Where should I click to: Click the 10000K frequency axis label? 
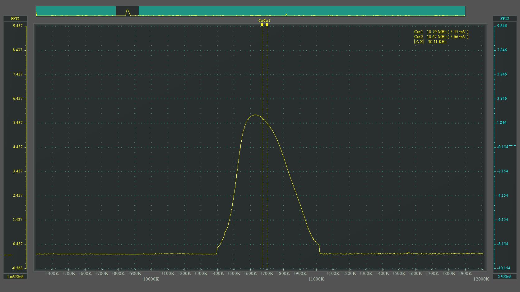coord(151,279)
